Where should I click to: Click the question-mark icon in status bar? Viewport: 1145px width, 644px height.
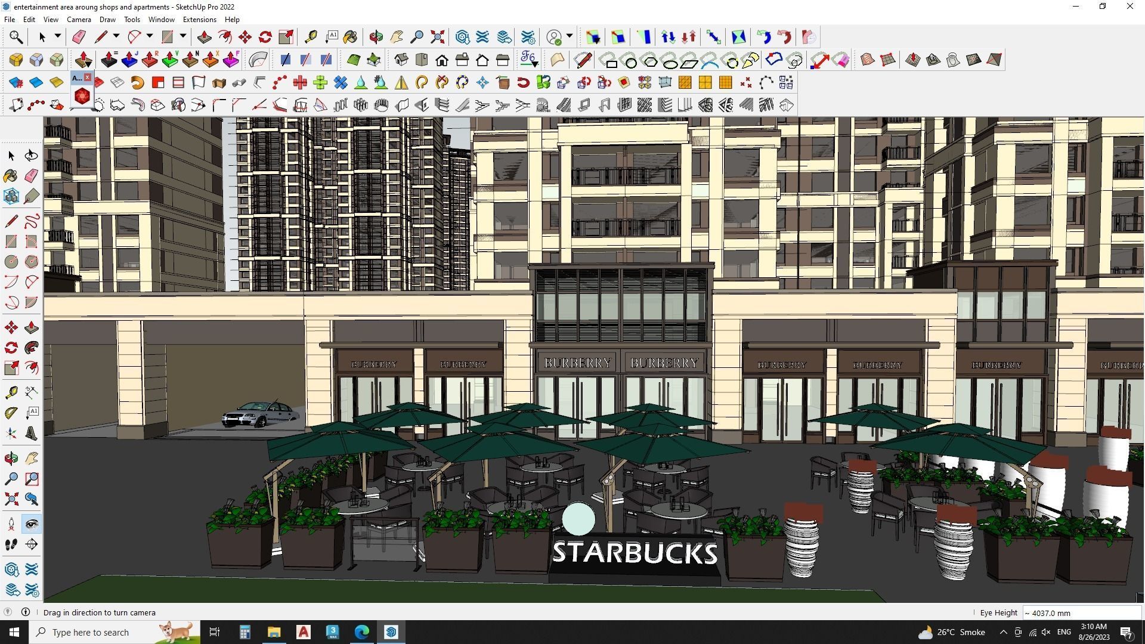point(8,612)
